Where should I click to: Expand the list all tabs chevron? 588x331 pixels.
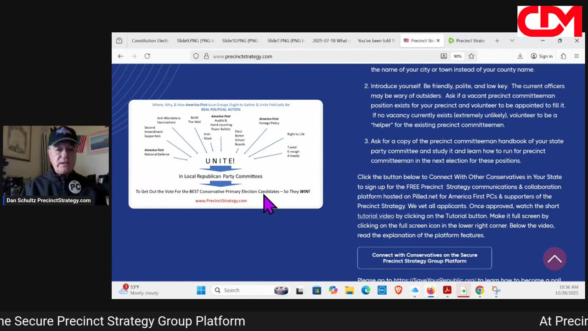pos(512,40)
